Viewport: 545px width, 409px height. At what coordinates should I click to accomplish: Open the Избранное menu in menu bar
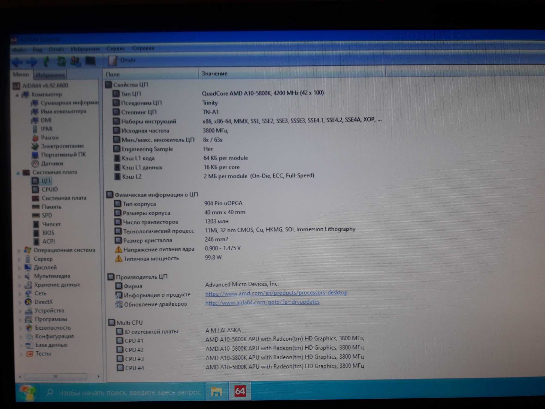(x=85, y=49)
